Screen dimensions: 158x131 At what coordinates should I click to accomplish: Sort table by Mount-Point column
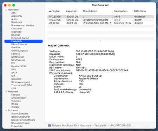pyautogui.click(x=90, y=11)
